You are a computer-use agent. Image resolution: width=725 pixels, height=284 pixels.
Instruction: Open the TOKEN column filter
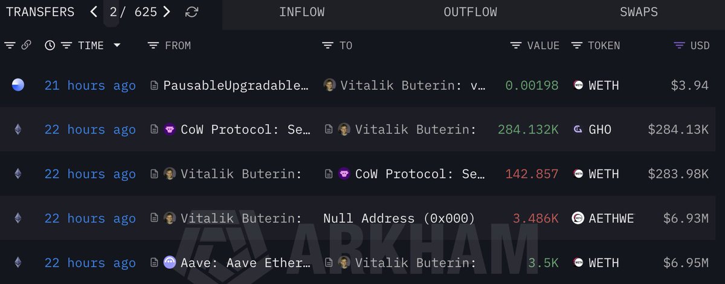click(x=577, y=45)
